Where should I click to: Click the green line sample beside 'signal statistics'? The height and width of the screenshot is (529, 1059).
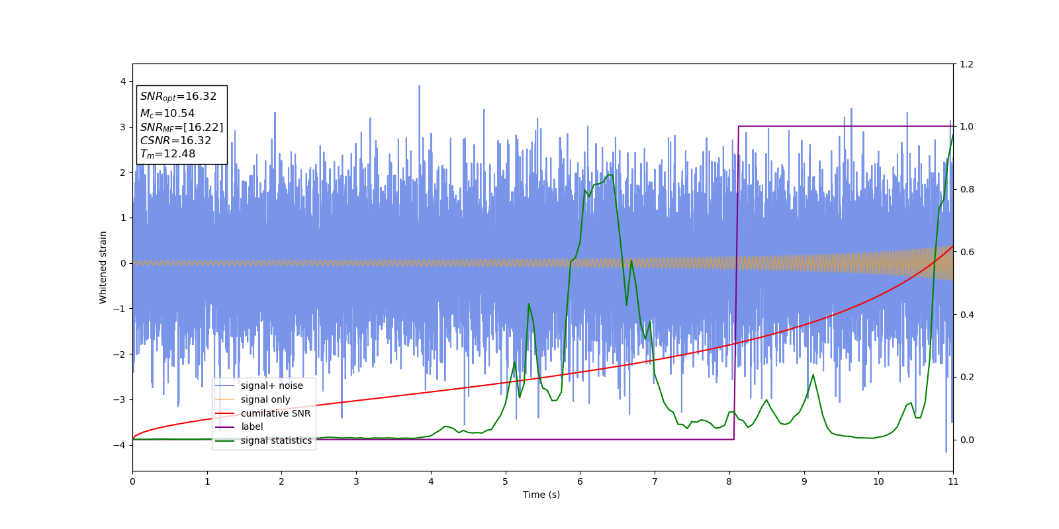[225, 441]
